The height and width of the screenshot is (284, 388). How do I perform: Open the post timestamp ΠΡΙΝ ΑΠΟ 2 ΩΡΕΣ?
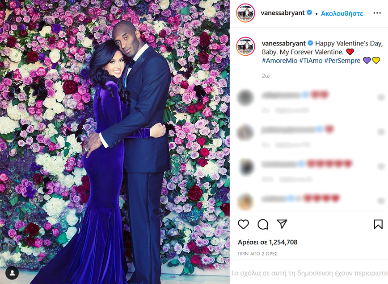[257, 254]
